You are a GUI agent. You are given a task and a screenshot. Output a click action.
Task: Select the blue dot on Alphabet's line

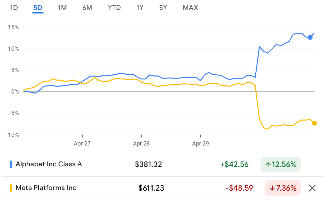310,37
